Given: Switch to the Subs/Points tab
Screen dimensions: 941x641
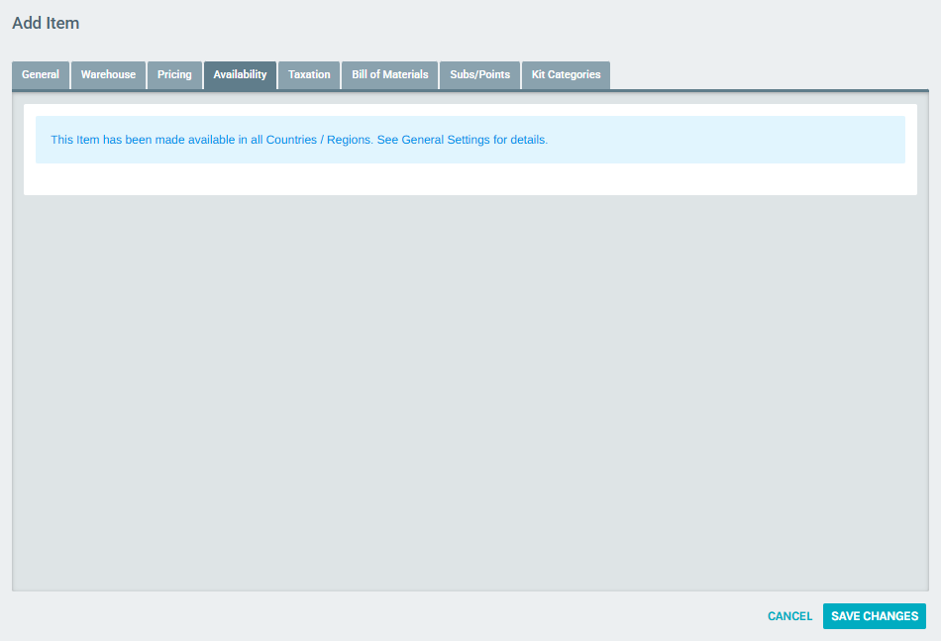Looking at the screenshot, I should pos(479,74).
